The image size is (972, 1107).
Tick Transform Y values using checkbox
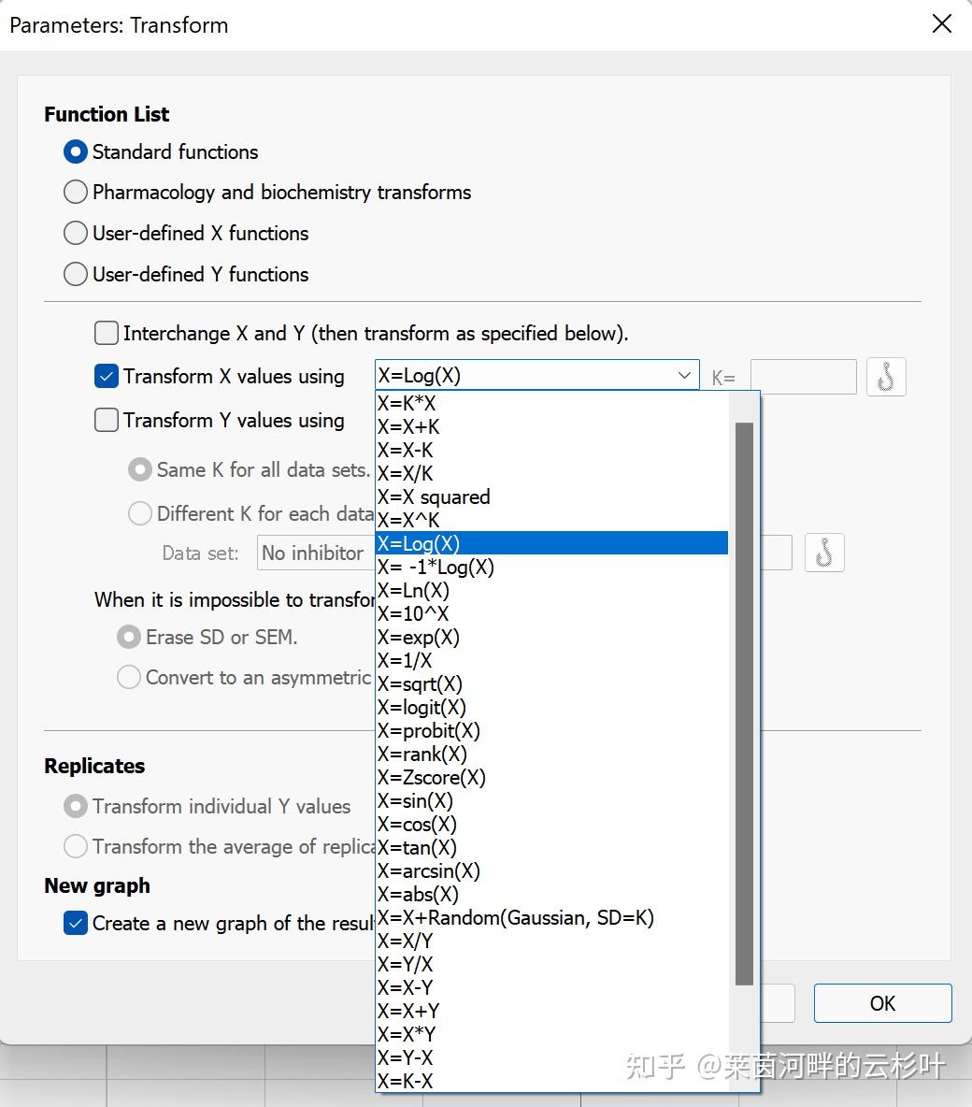[107, 420]
